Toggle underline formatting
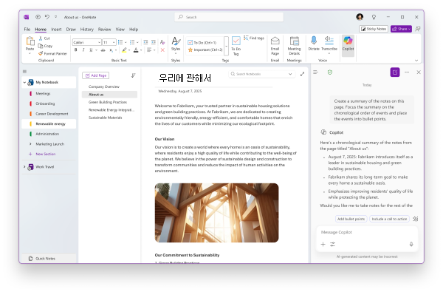This screenshot has width=443, height=292. click(91, 50)
